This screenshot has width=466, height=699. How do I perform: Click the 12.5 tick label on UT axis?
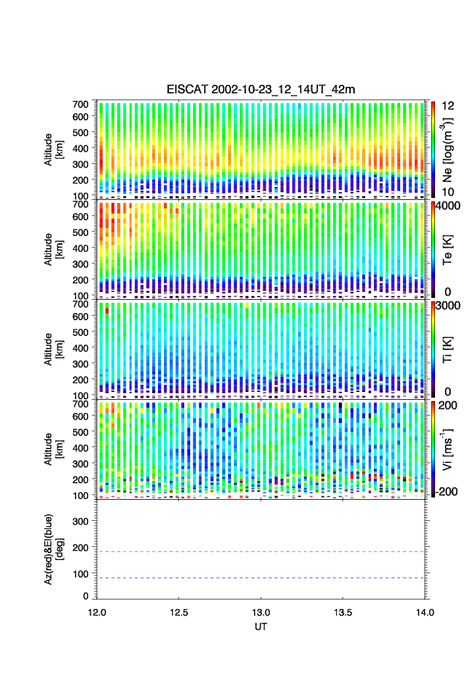click(179, 612)
